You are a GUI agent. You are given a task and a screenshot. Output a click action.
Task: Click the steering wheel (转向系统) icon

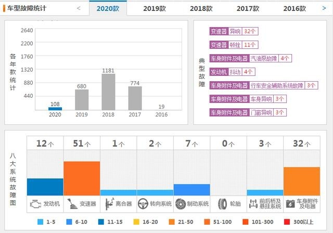tap(143, 204)
